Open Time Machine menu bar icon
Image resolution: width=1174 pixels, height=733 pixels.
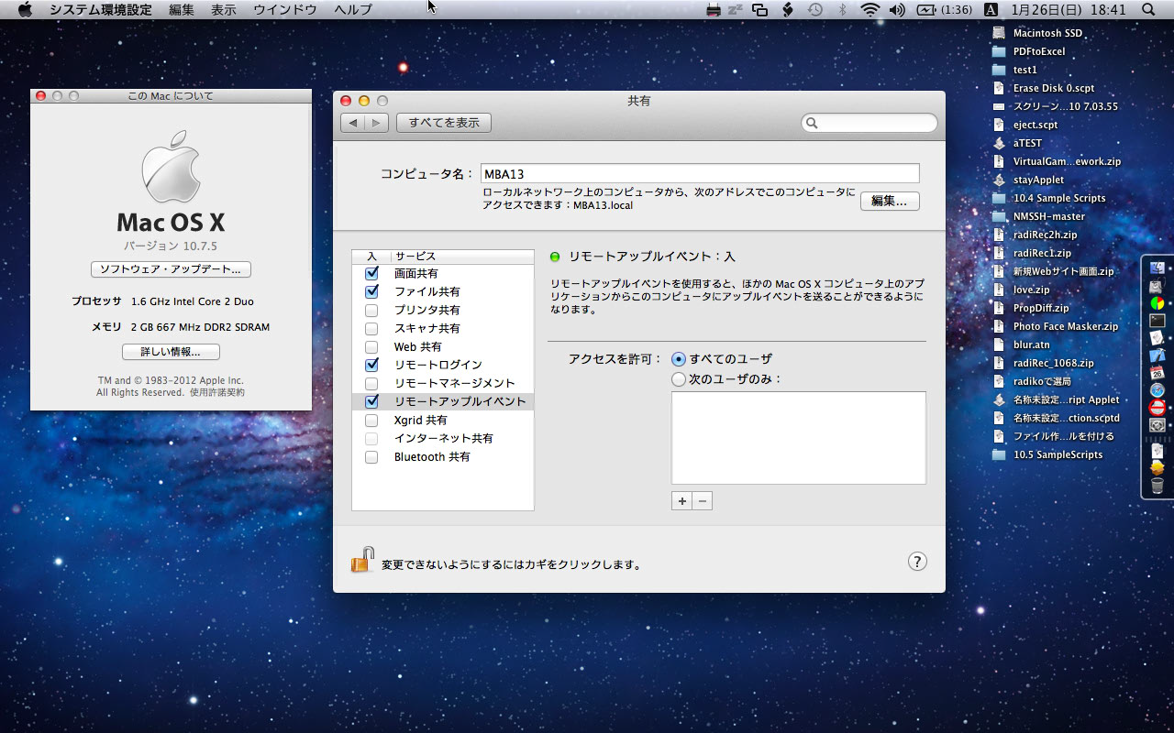814,9
